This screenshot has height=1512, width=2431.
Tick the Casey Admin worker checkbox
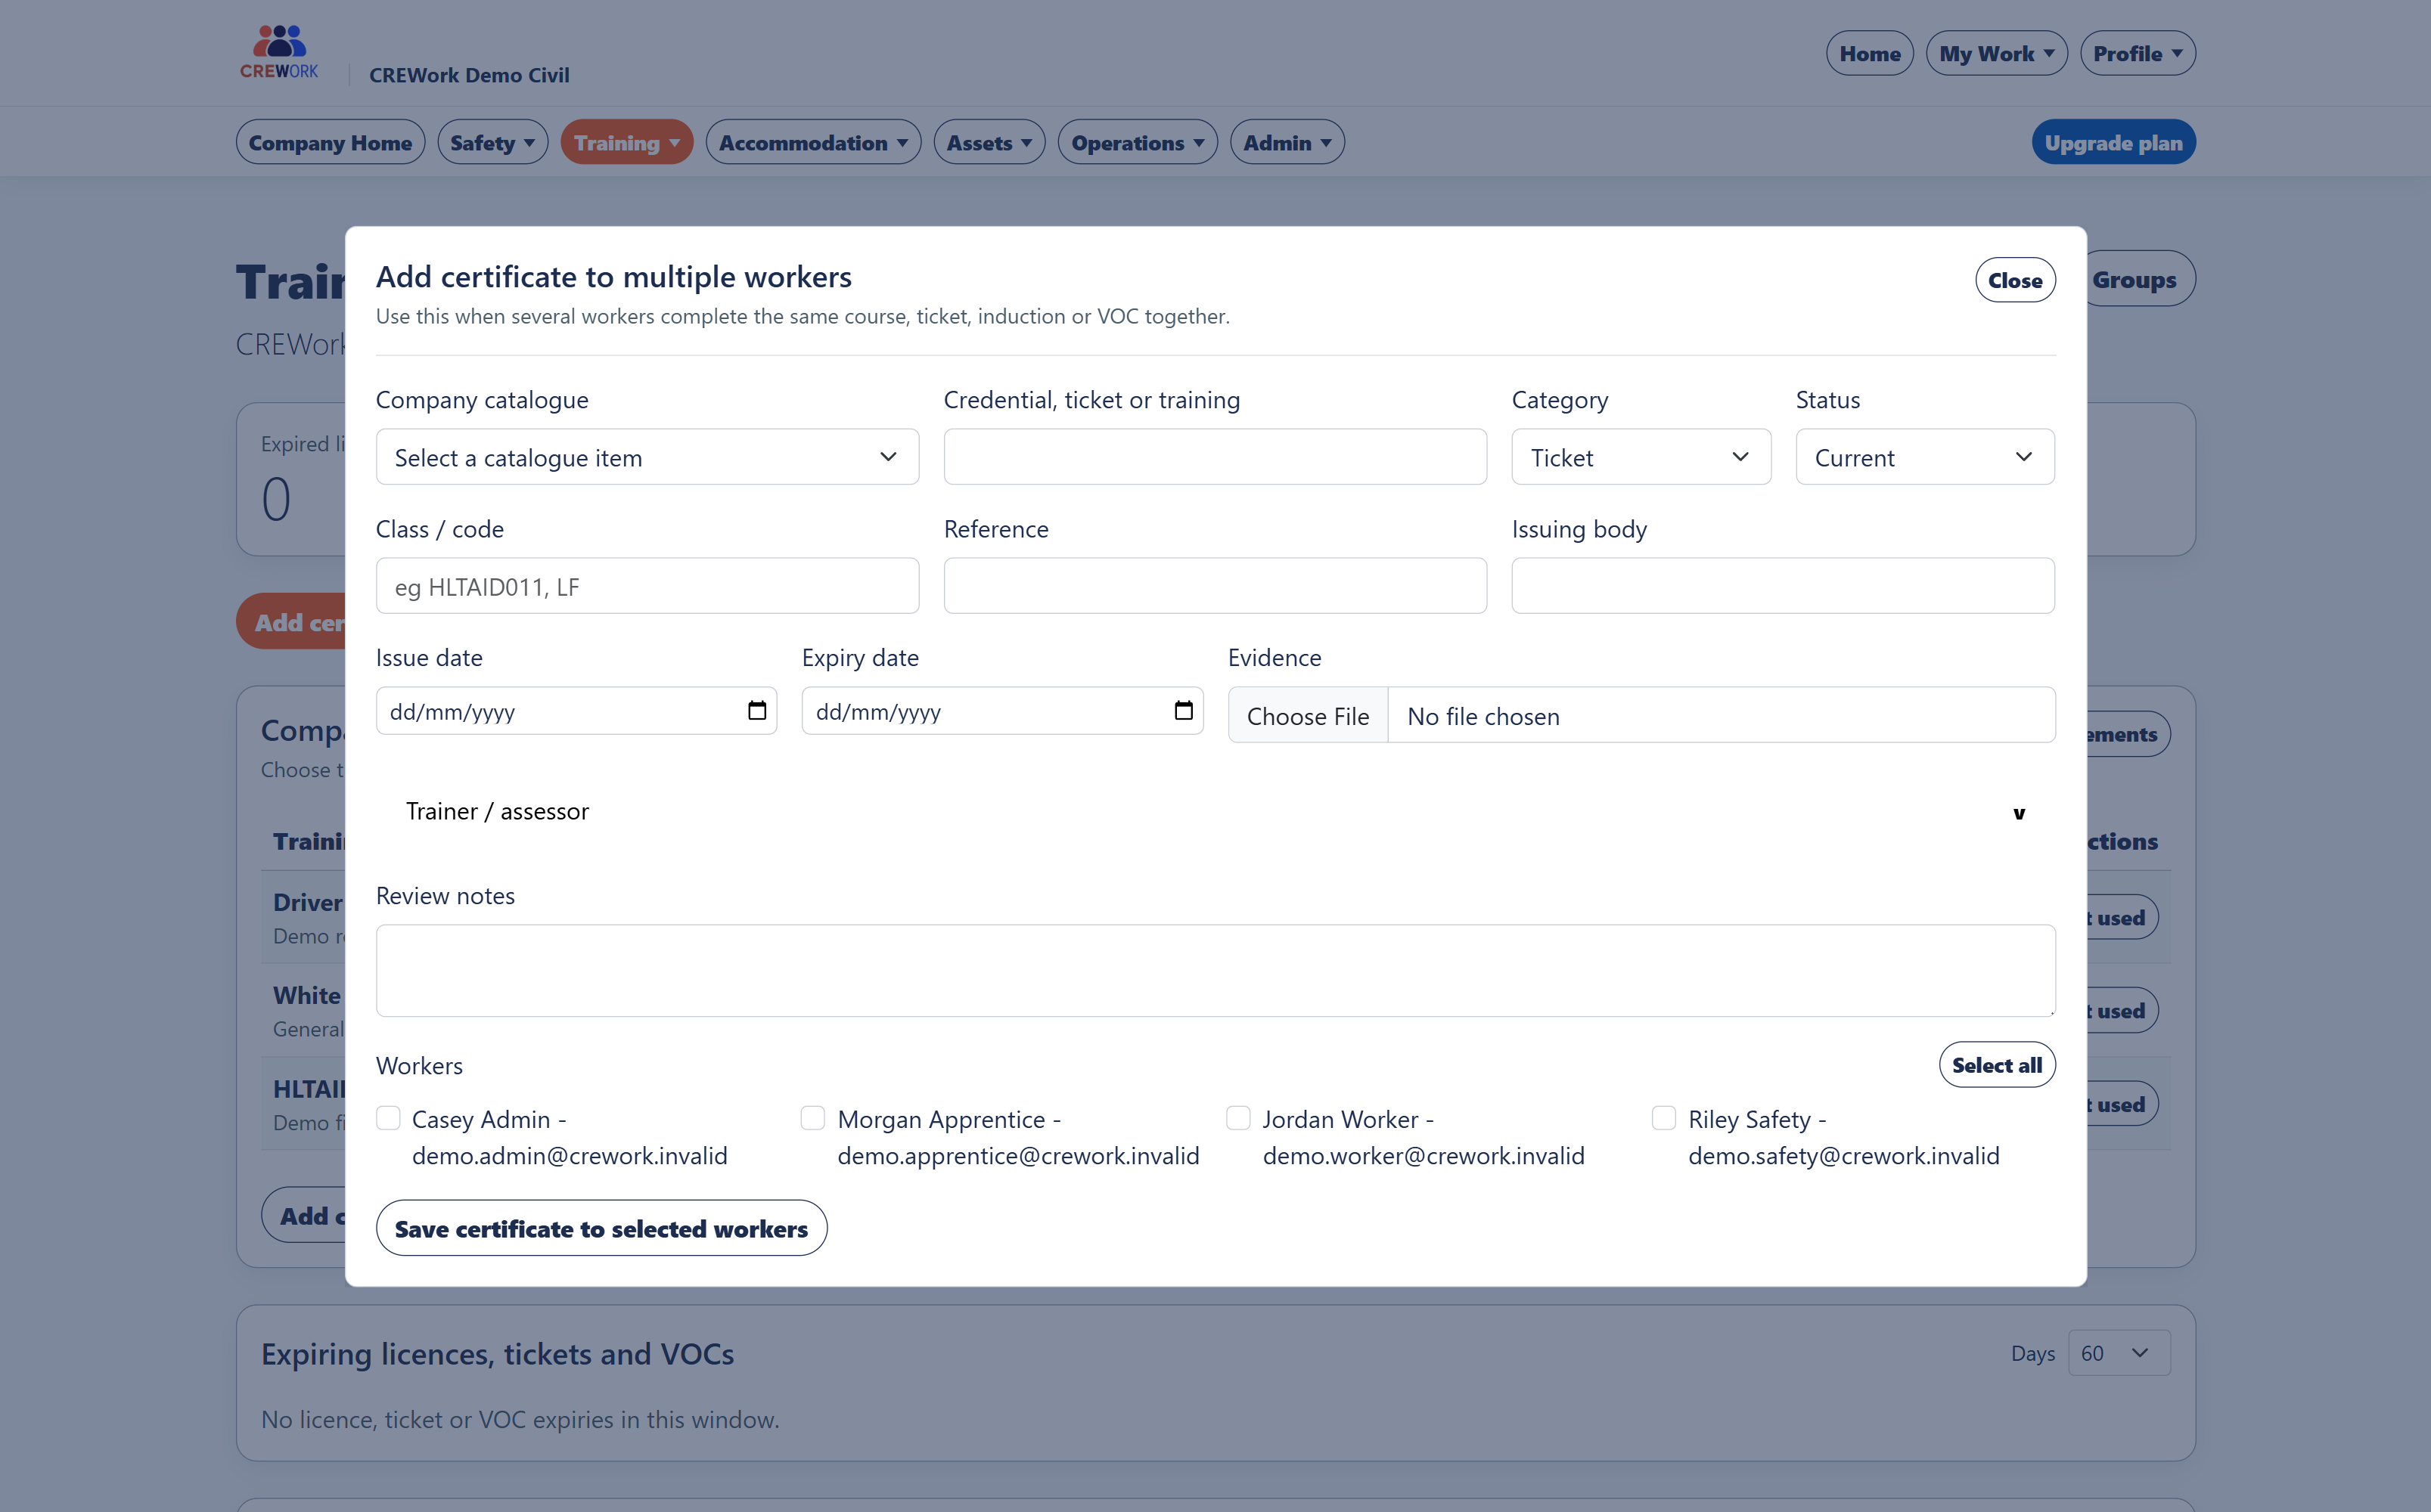[x=388, y=1118]
